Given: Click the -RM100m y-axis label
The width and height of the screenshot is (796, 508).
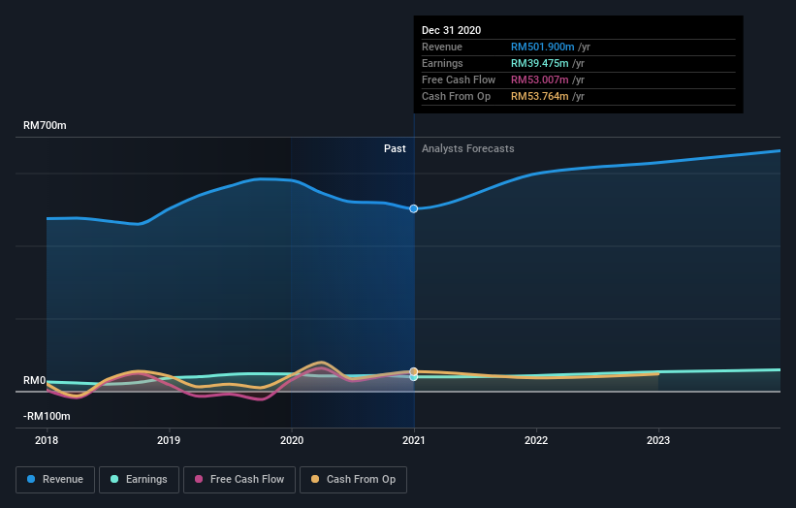Looking at the screenshot, I should pyautogui.click(x=47, y=417).
